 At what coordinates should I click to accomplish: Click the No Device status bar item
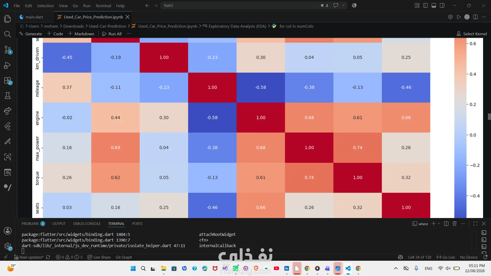pyautogui.click(x=469, y=257)
